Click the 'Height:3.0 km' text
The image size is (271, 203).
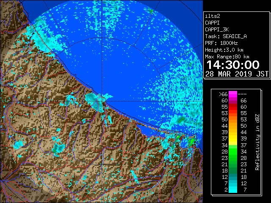point(224,50)
